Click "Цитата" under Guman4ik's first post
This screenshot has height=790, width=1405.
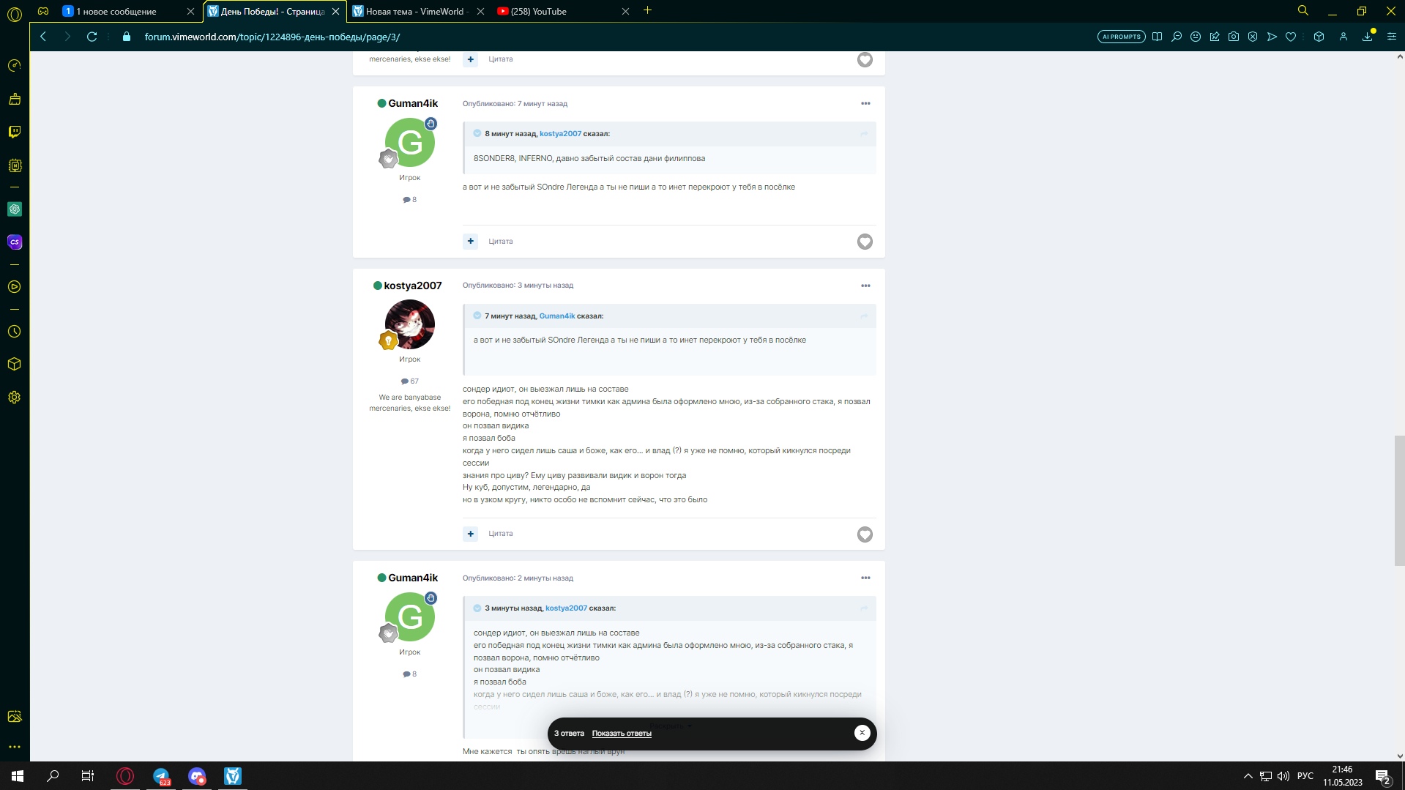click(x=501, y=242)
